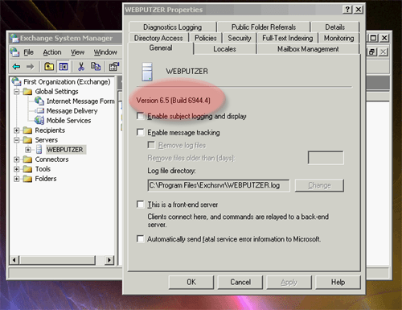Open the Action menu
Viewport: 402px width, 310px height.
tap(52, 52)
